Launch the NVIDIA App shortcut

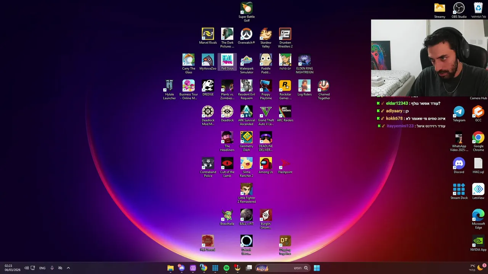point(478,243)
